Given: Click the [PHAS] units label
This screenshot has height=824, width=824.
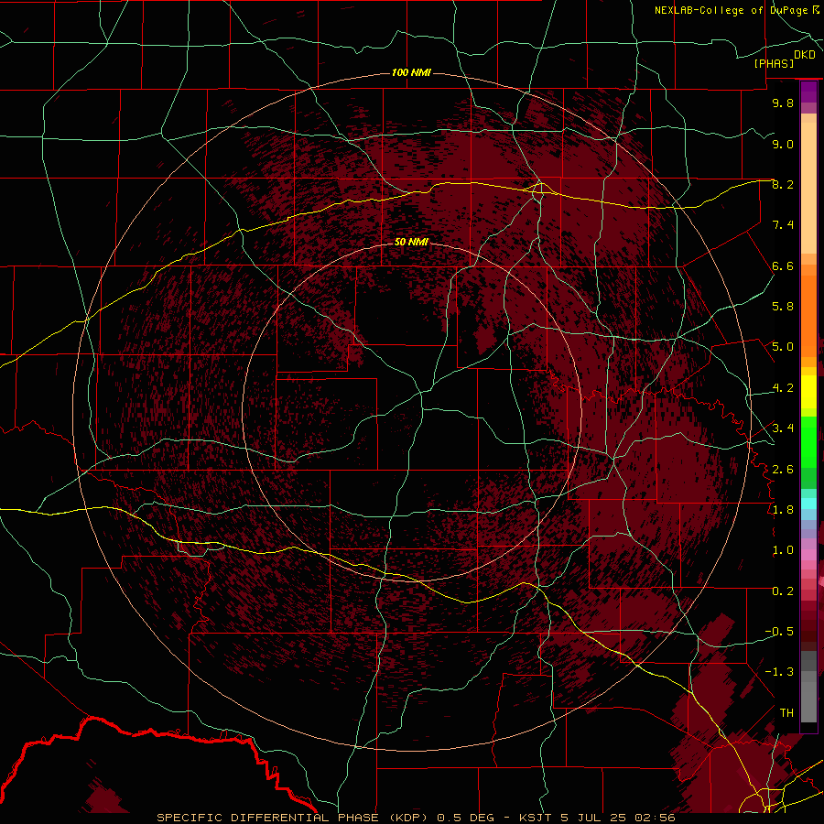Looking at the screenshot, I should point(774,63).
